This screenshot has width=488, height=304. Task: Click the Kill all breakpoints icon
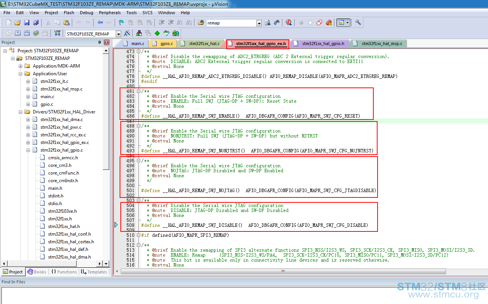point(329,23)
